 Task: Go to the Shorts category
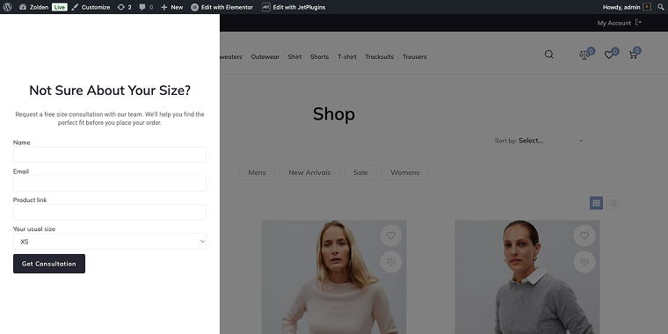point(320,56)
